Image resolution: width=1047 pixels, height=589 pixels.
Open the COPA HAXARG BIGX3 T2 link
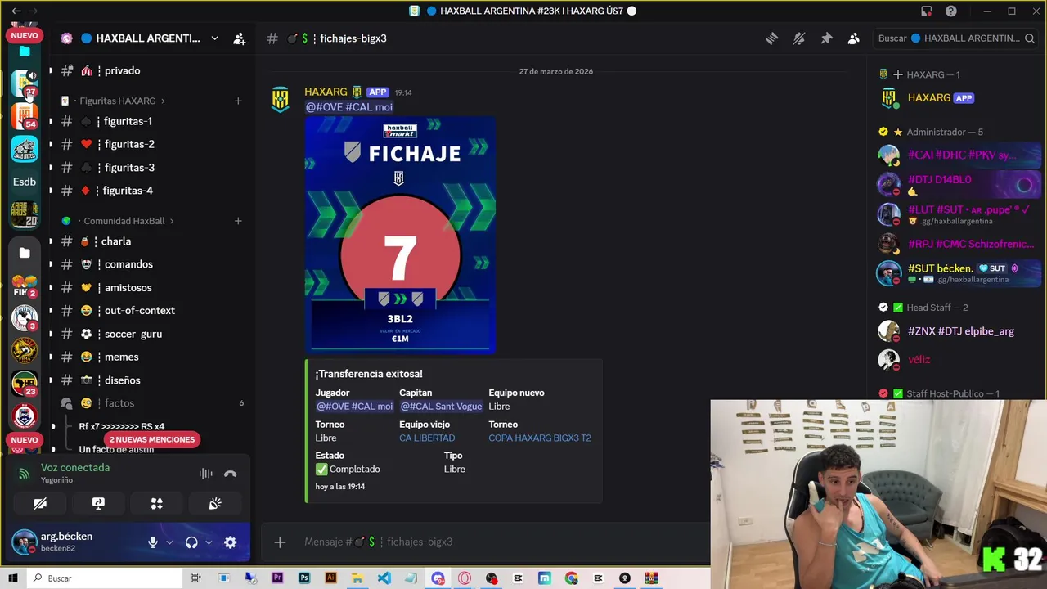(x=540, y=438)
